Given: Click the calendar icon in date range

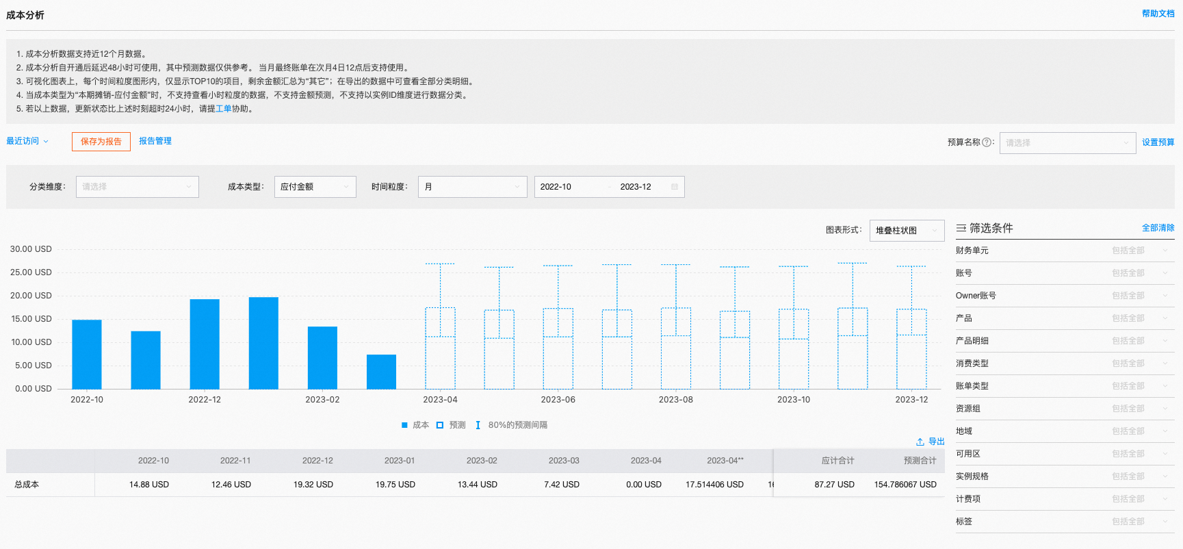Looking at the screenshot, I should pos(675,187).
